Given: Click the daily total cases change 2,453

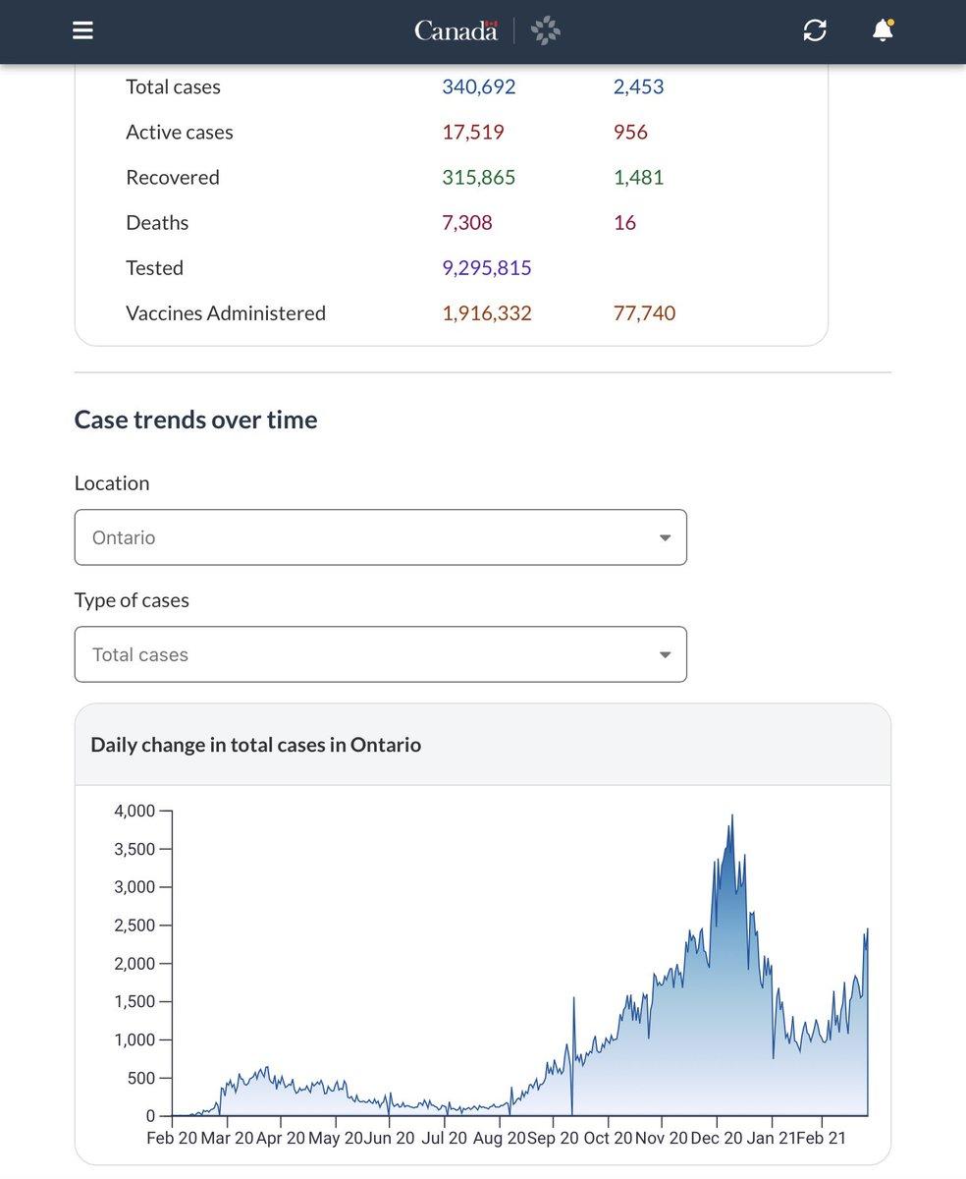Looking at the screenshot, I should point(638,86).
